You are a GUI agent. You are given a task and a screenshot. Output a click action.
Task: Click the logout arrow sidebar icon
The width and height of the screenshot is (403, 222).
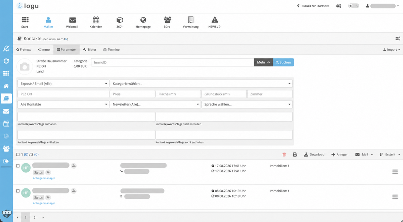[x=6, y=161]
